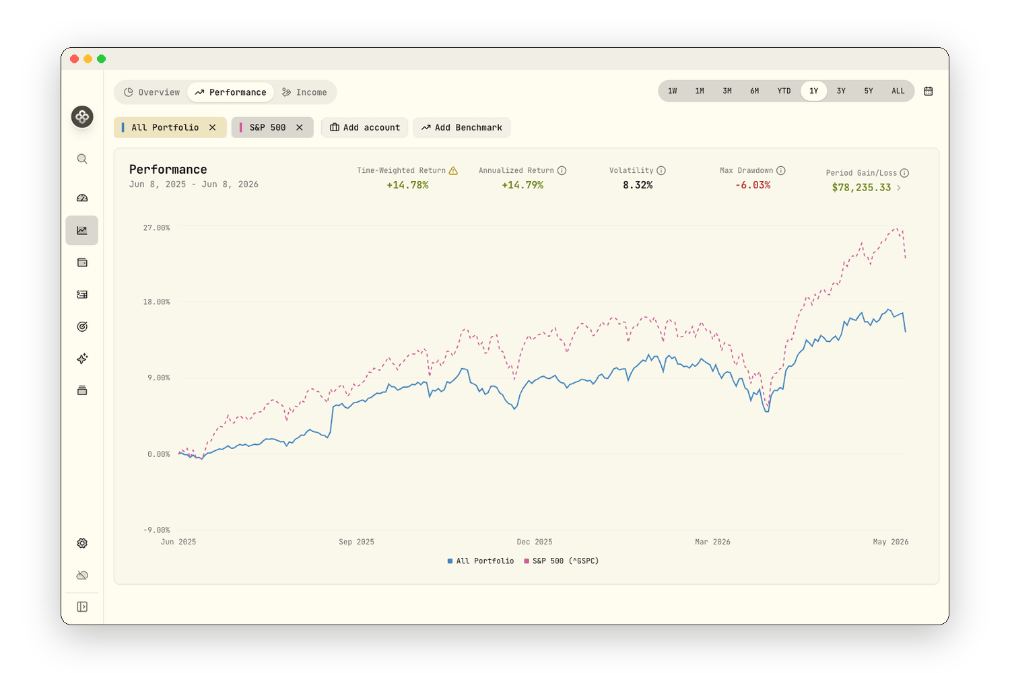The height and width of the screenshot is (673, 1010).
Task: Click the Max Drawdown metric label
Action: coord(747,171)
